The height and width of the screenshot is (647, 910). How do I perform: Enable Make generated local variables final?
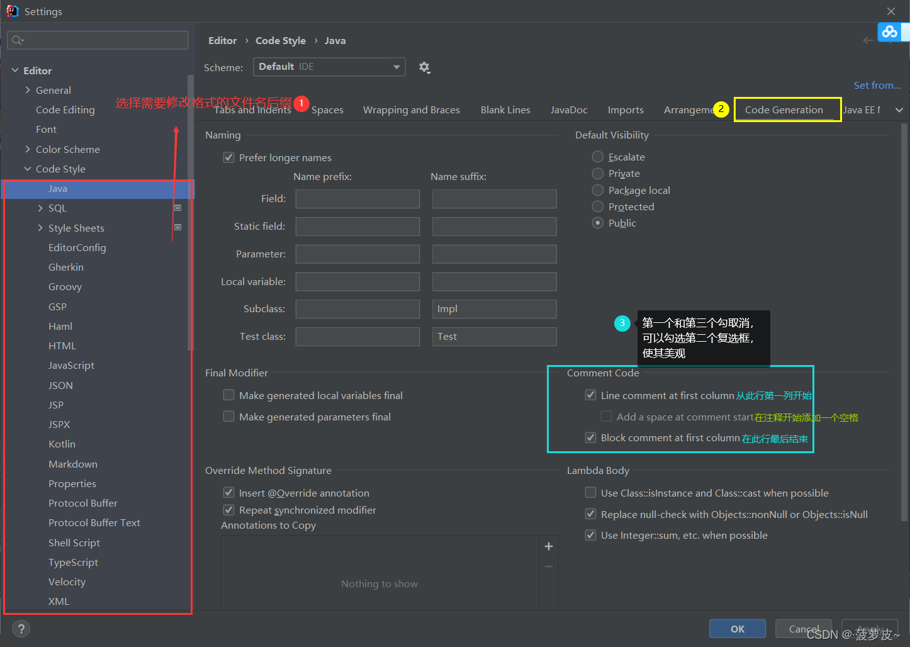(229, 395)
